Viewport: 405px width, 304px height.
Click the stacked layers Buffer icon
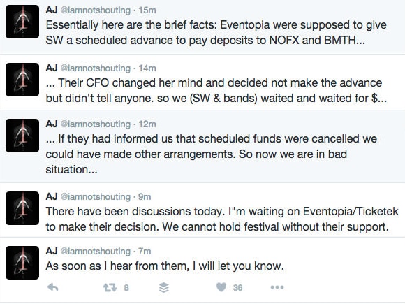coord(164,287)
